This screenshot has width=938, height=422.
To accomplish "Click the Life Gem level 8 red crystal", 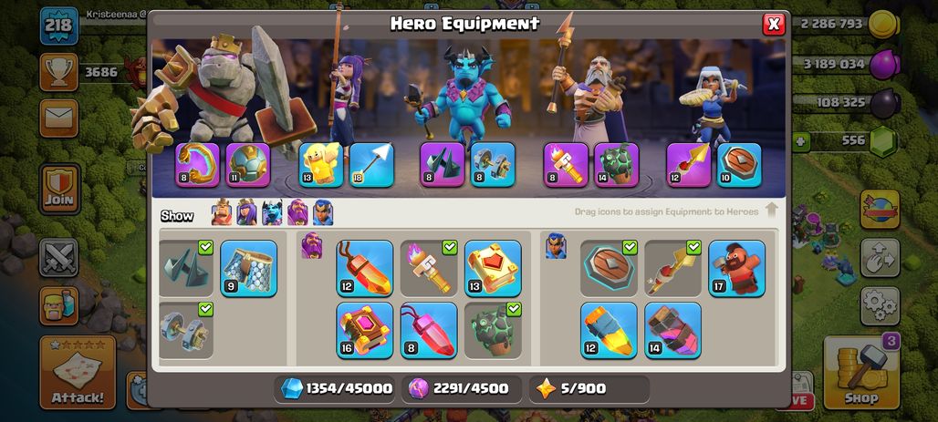I will [x=428, y=330].
